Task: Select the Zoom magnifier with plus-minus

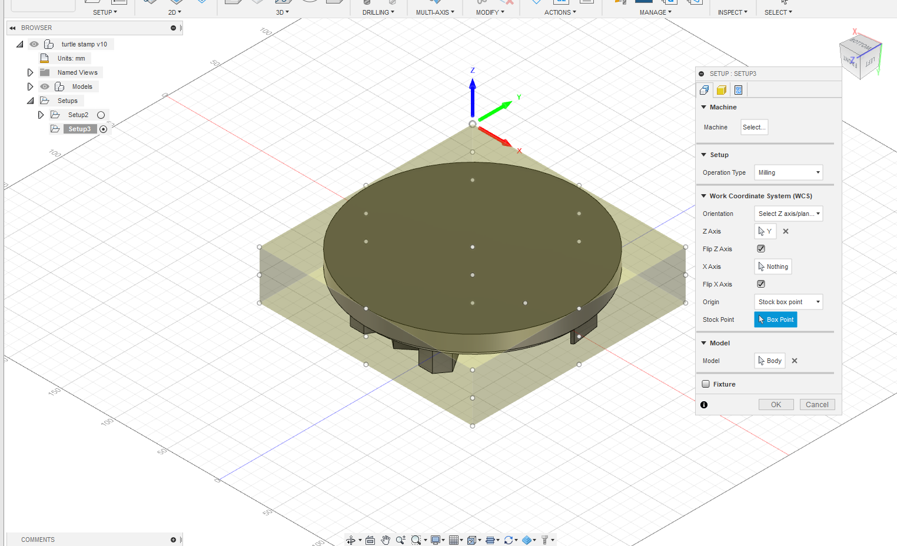Action: [x=401, y=540]
